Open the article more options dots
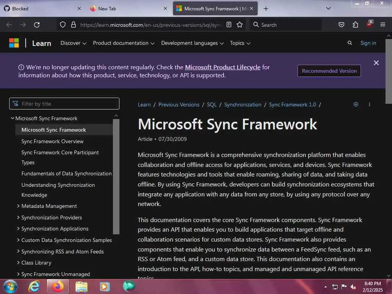The height and width of the screenshot is (294, 392). coord(369,104)
